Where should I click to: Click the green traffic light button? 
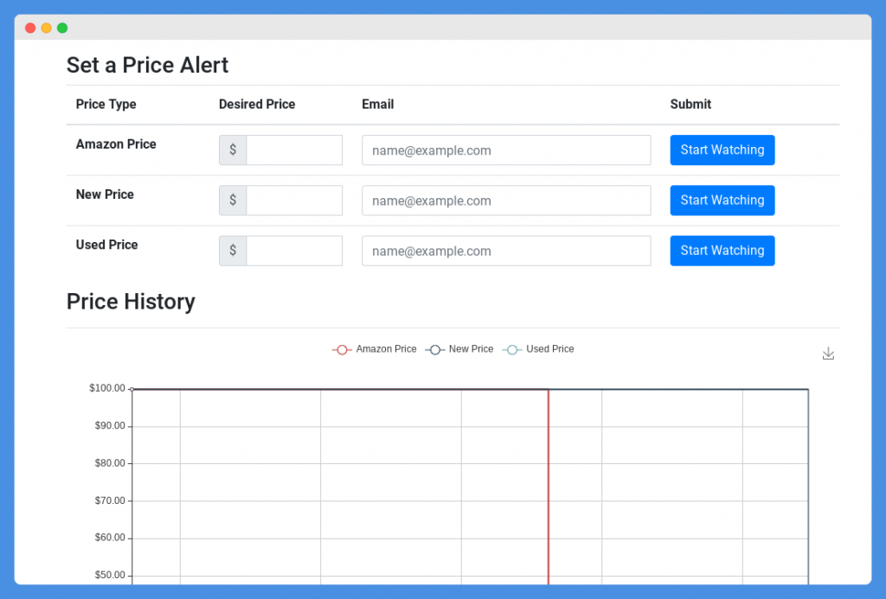pos(61,28)
